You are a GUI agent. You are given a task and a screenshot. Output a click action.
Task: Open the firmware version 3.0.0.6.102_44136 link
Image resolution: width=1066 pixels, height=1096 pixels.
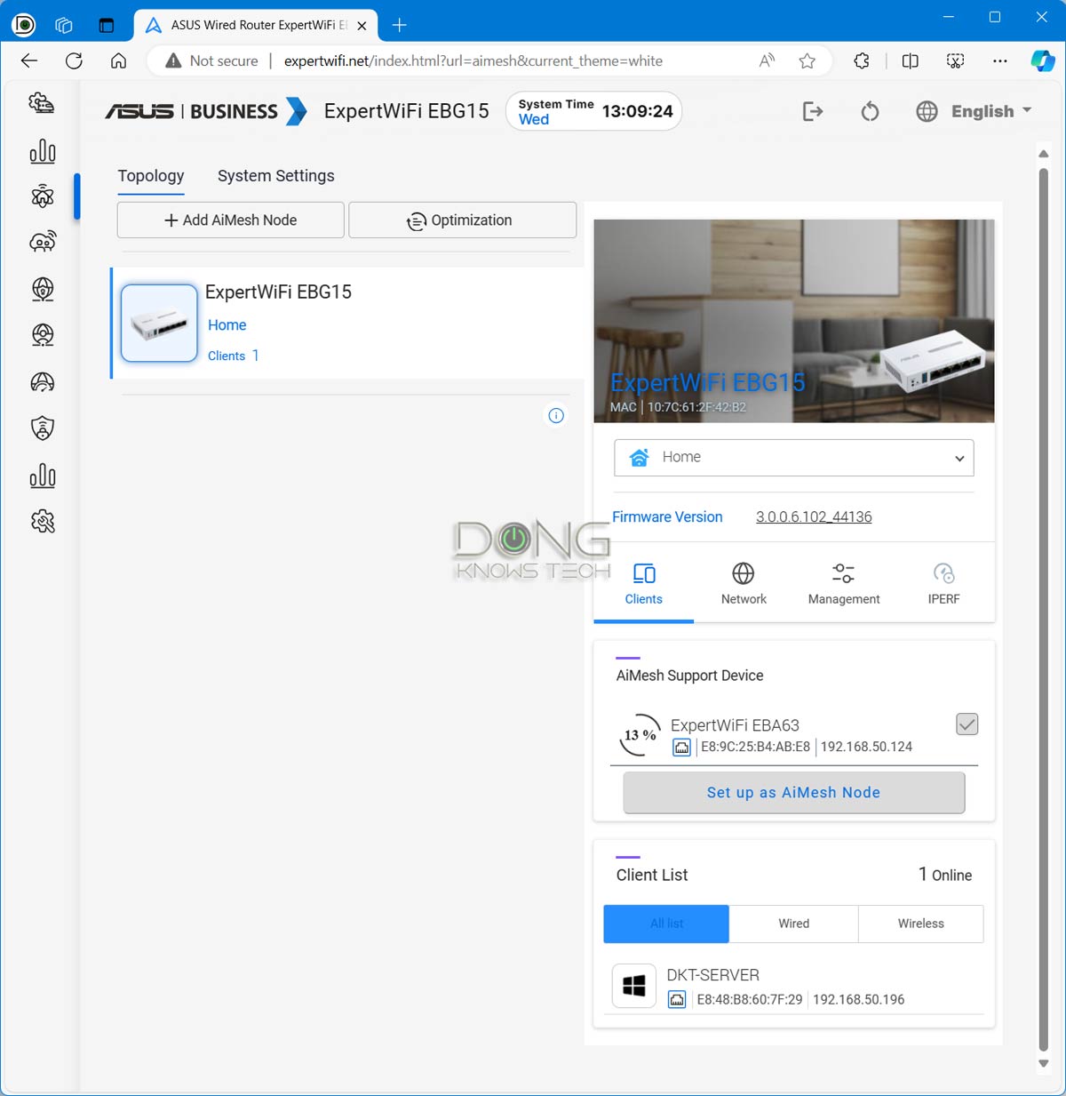[814, 517]
